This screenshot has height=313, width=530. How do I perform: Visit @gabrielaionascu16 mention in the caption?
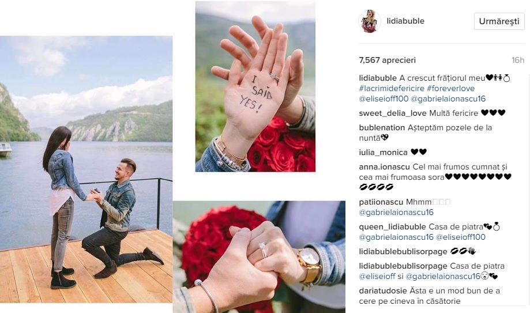click(x=448, y=99)
